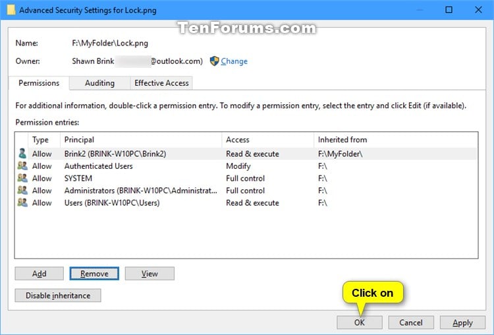Click the Change owner link
This screenshot has width=494, height=335.
234,61
